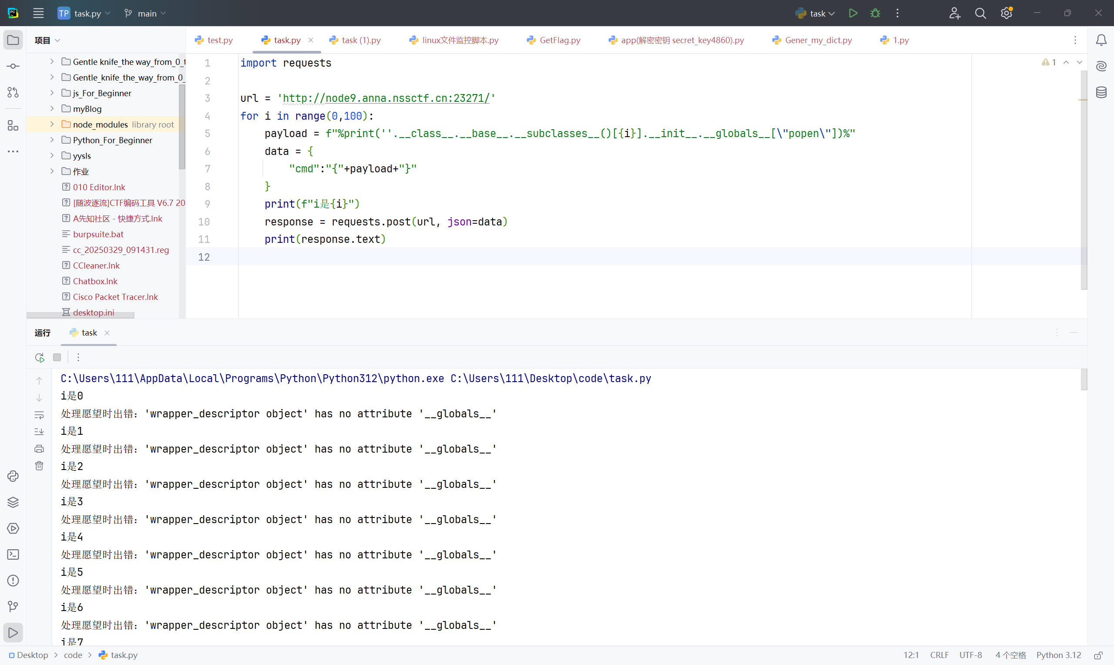Viewport: 1114px width, 665px height.
Task: Open Notifications bell icon
Action: (x=1101, y=40)
